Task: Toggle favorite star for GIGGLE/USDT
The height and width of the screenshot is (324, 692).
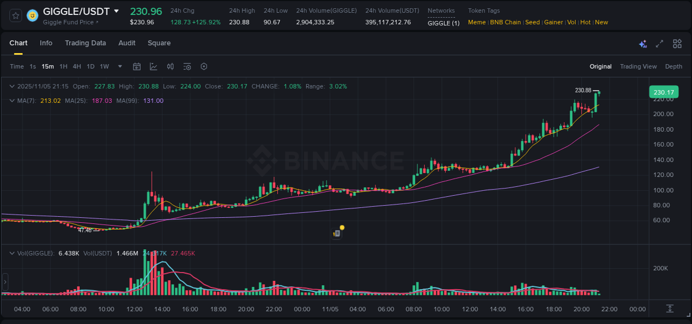Action: pyautogui.click(x=15, y=15)
